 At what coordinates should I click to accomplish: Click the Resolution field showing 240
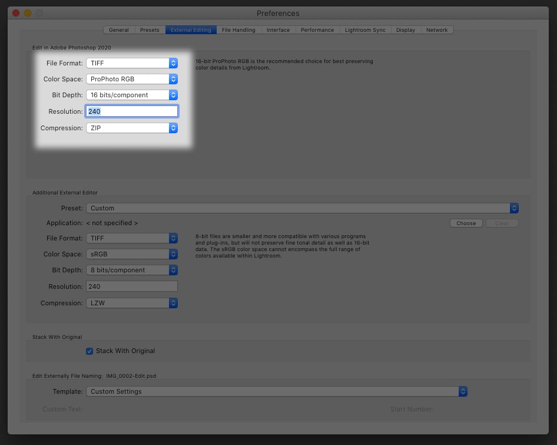tap(131, 111)
